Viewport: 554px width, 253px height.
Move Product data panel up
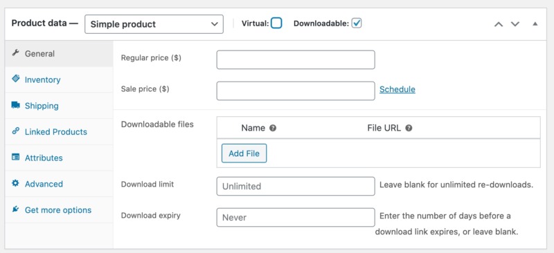(x=499, y=24)
